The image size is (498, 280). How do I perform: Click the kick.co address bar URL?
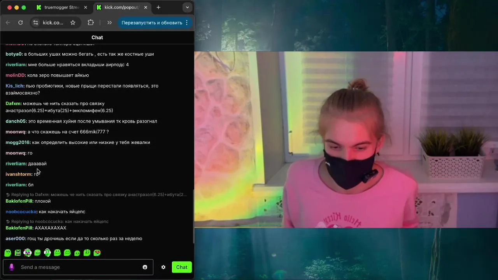pos(53,23)
